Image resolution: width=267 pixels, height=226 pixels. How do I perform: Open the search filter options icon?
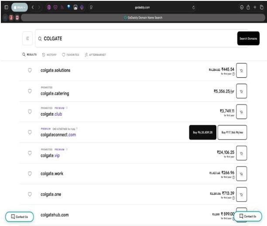point(27,38)
